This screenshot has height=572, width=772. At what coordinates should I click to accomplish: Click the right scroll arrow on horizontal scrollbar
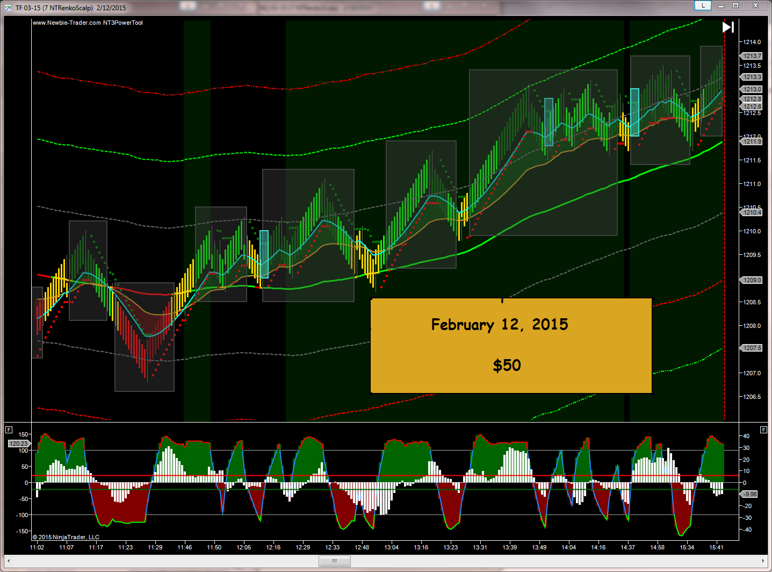[763, 561]
